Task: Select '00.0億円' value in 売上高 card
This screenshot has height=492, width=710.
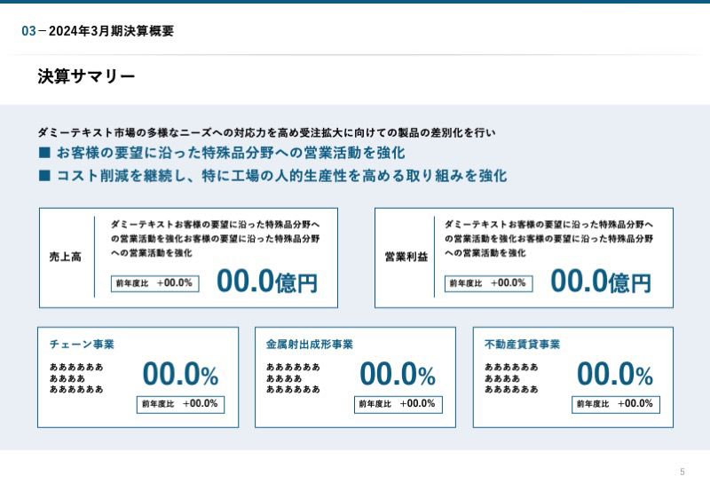Action: pyautogui.click(x=267, y=282)
